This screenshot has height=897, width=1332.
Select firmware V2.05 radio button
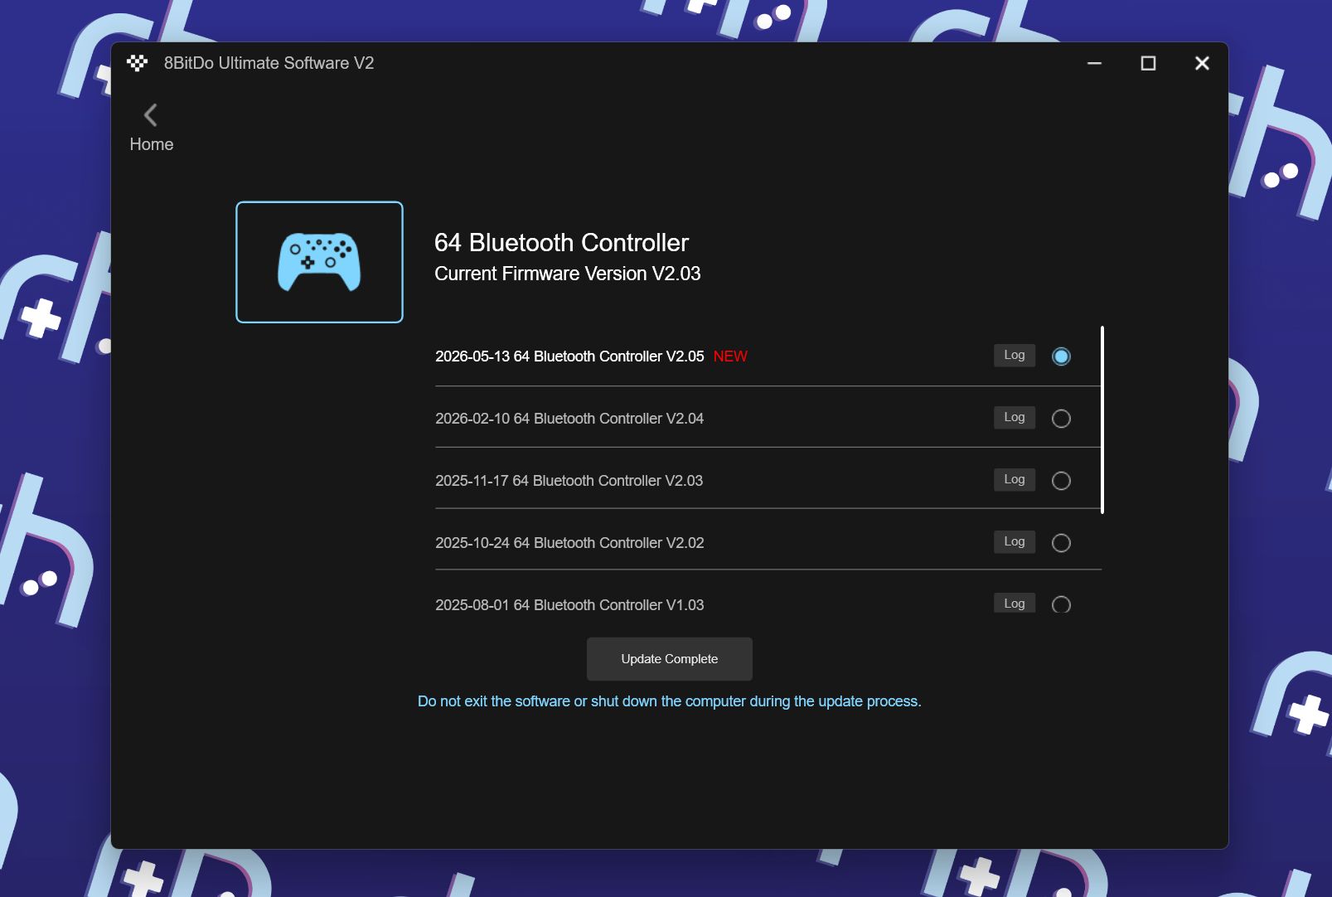click(1061, 356)
